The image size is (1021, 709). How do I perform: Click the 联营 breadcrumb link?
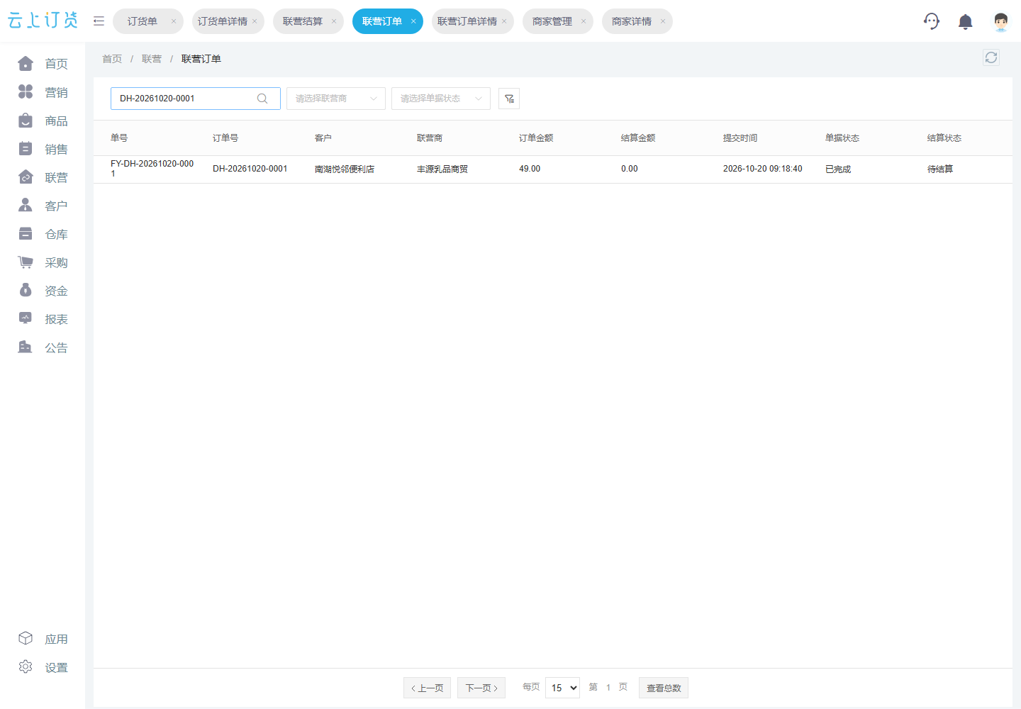(152, 59)
